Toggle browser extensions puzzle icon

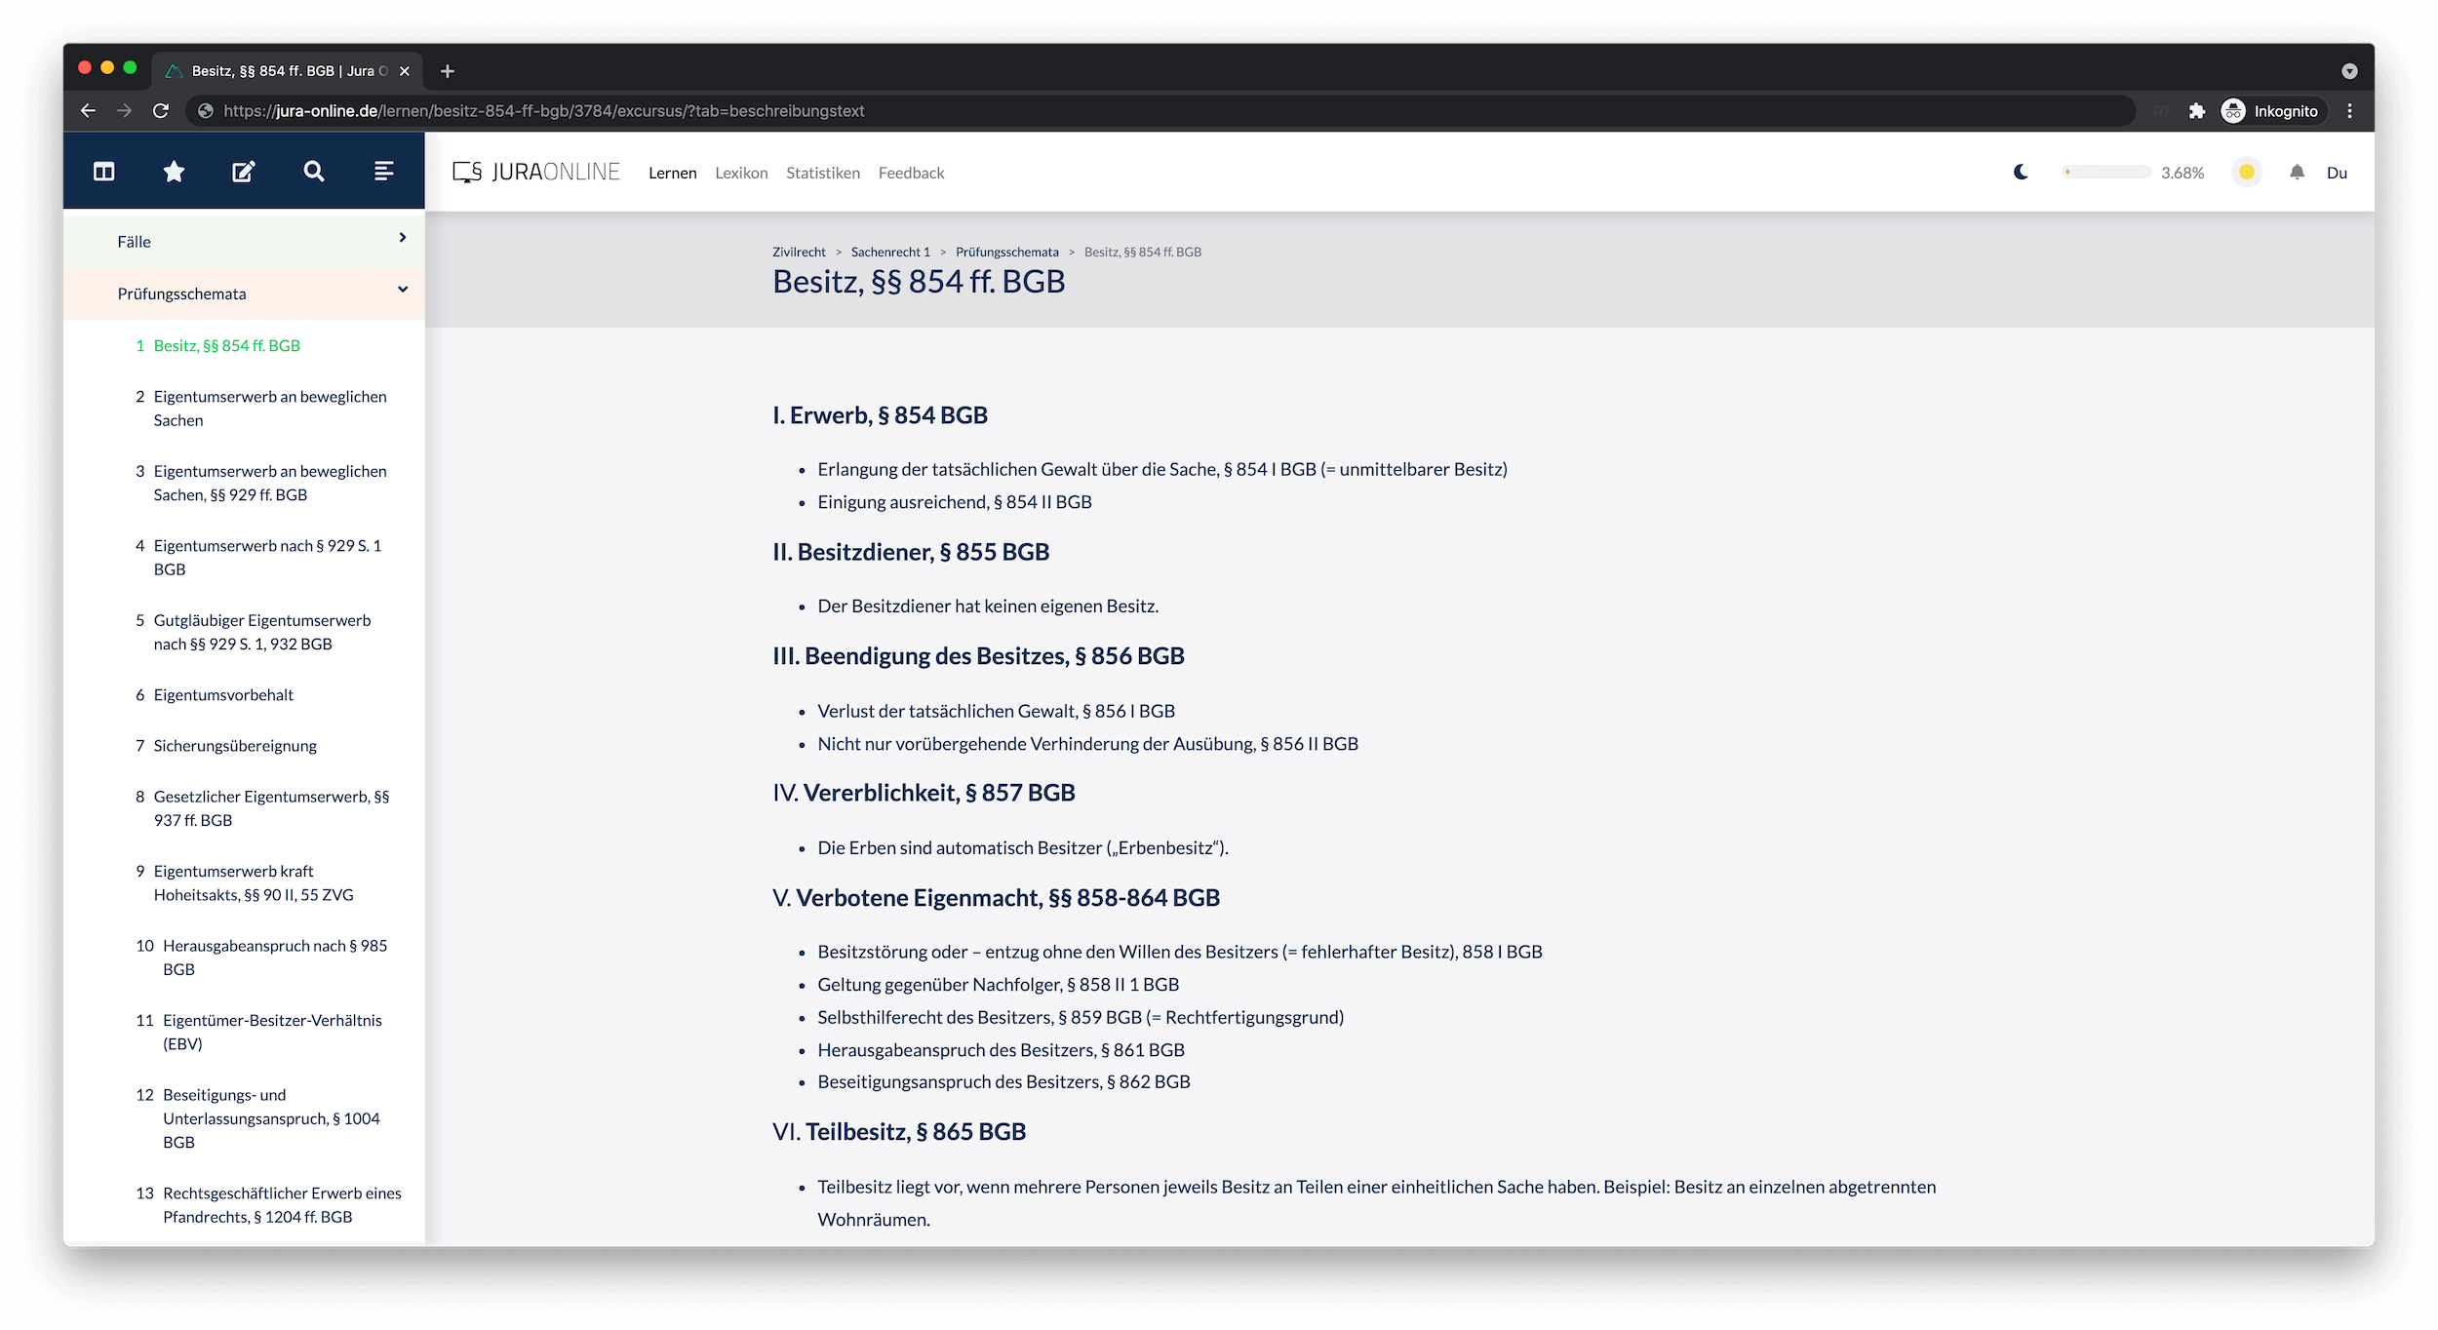[x=2198, y=111]
